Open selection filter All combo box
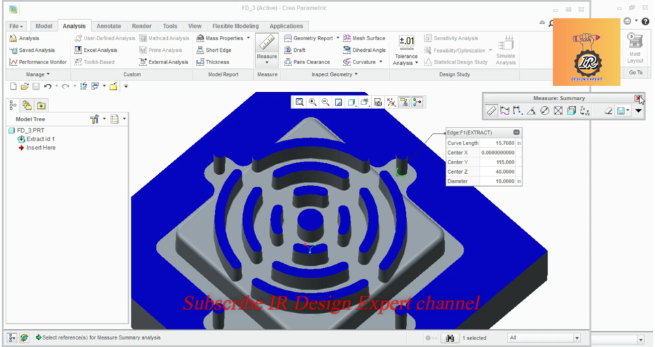 click(544, 338)
